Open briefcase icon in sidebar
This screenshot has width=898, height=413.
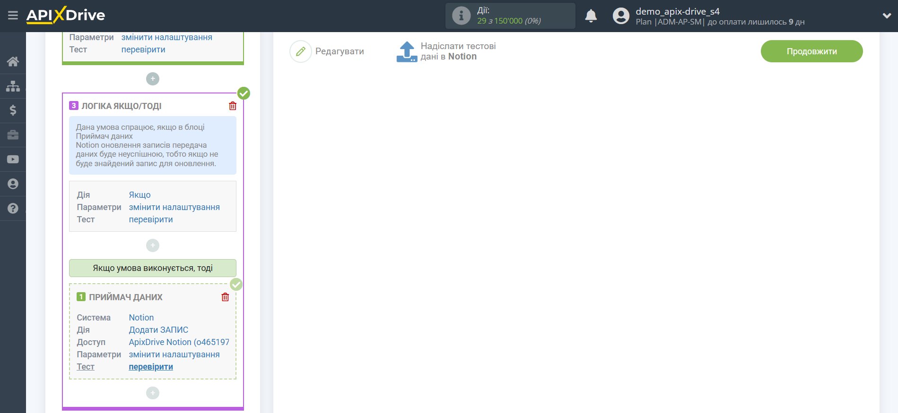tap(13, 135)
